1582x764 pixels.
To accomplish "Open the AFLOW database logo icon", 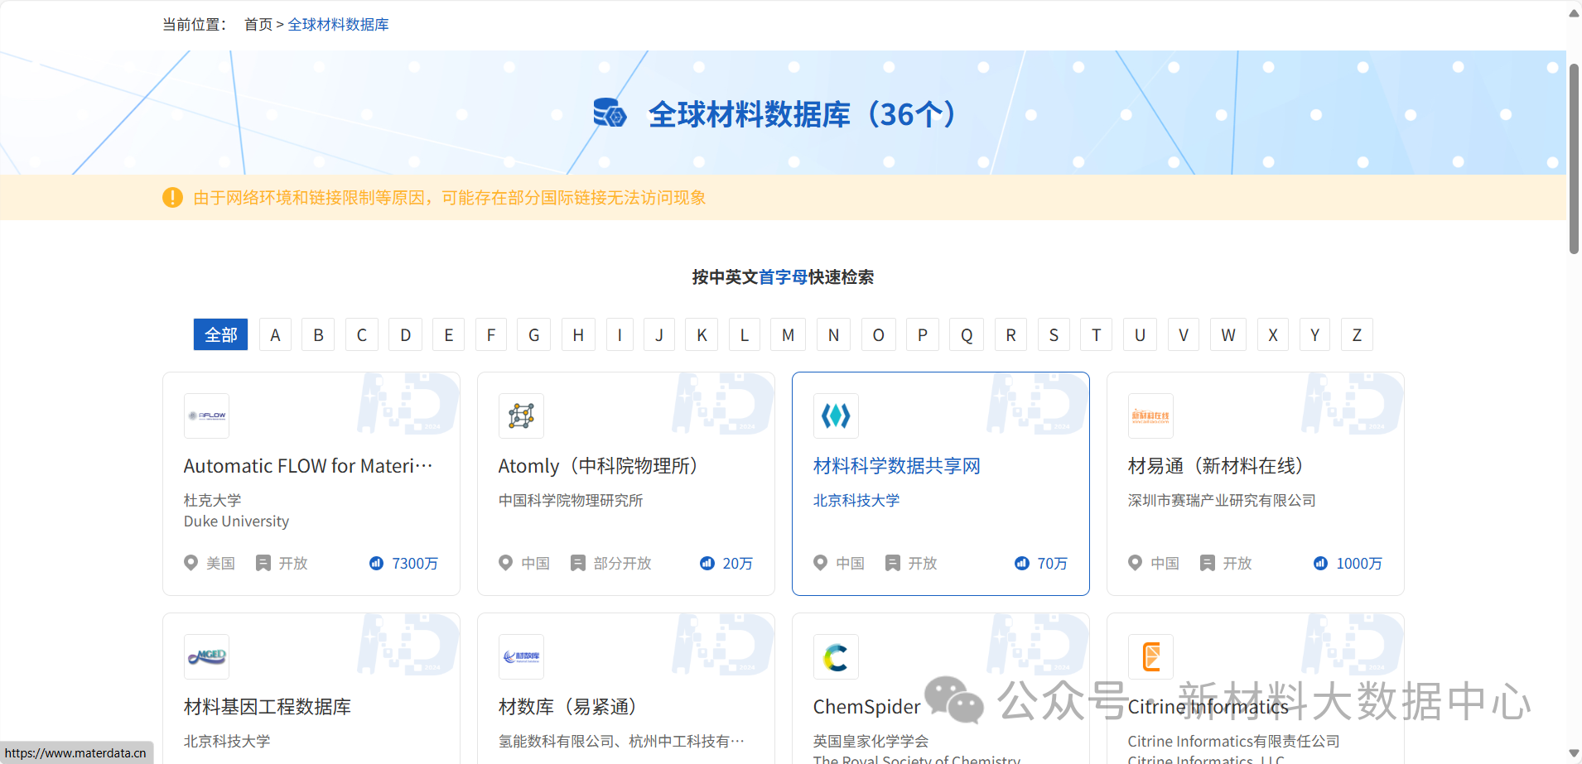I will pyautogui.click(x=206, y=416).
